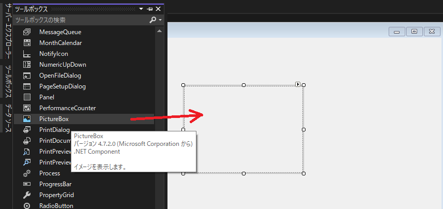Open the toolbox window position dropdown
Viewport: 443px width, 209px height.
coord(141,9)
